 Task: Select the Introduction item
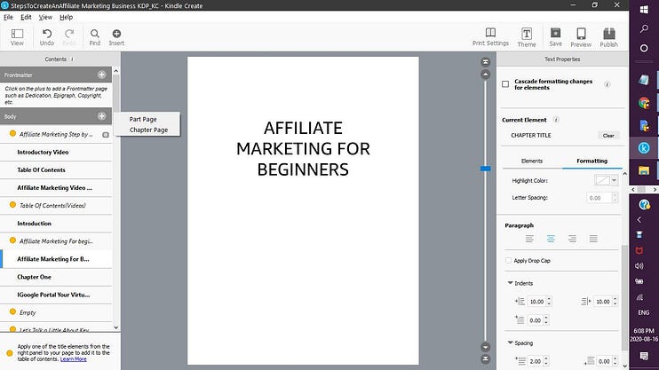click(x=56, y=224)
